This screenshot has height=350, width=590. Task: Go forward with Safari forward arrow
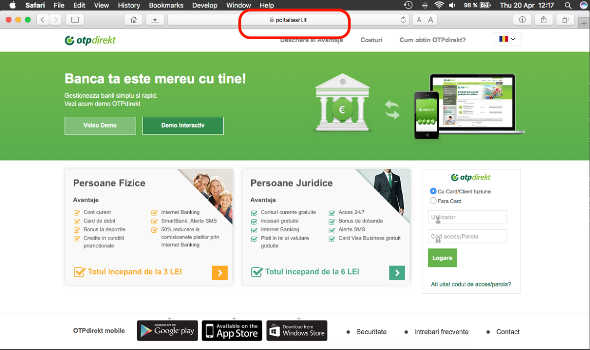point(56,20)
